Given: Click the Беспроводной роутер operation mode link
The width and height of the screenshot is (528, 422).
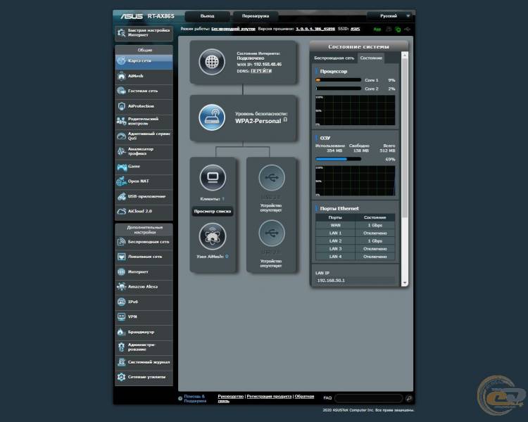Looking at the screenshot, I should (233, 29).
